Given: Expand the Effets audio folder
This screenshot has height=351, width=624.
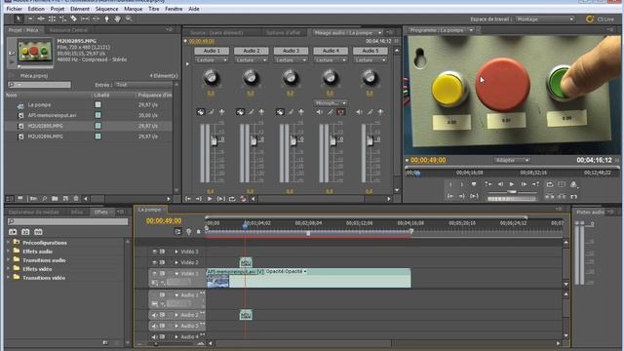Looking at the screenshot, I should (x=9, y=252).
